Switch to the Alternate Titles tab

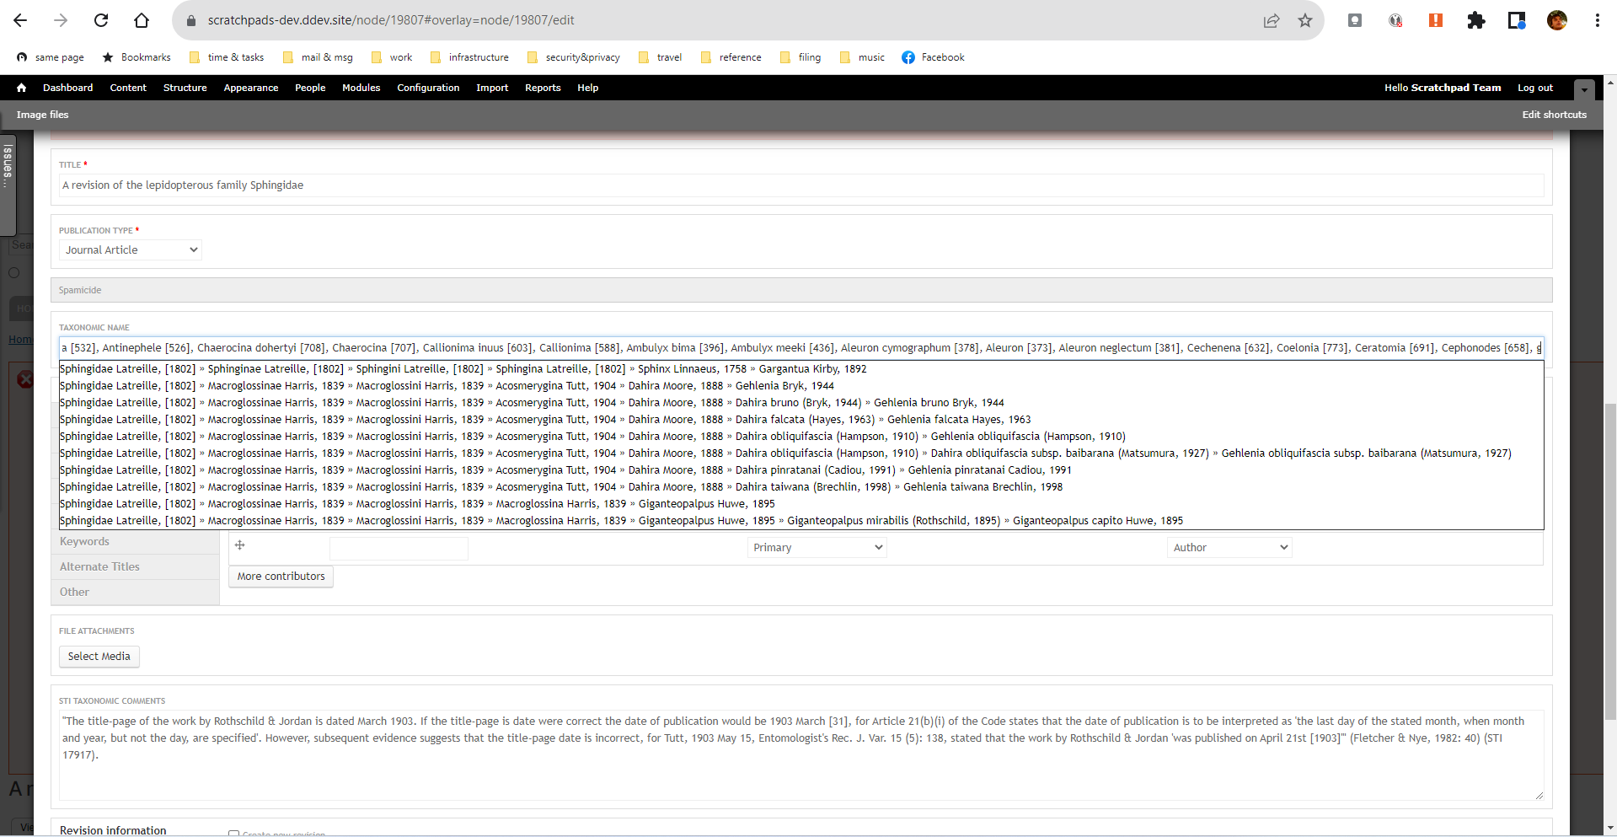point(99,566)
